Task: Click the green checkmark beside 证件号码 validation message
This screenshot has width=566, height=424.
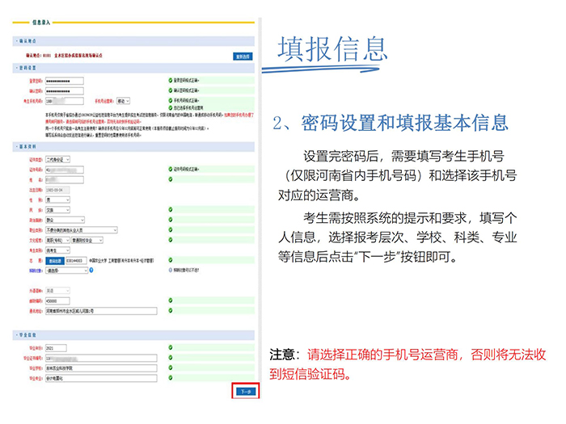Action: [171, 170]
